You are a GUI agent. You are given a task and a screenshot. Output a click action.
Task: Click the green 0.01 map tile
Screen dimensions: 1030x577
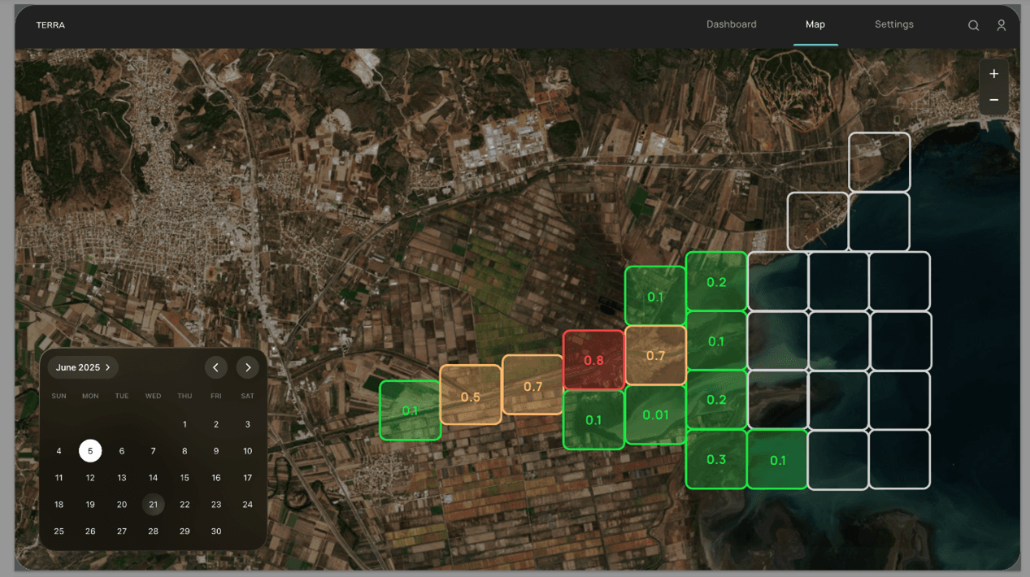click(x=655, y=414)
